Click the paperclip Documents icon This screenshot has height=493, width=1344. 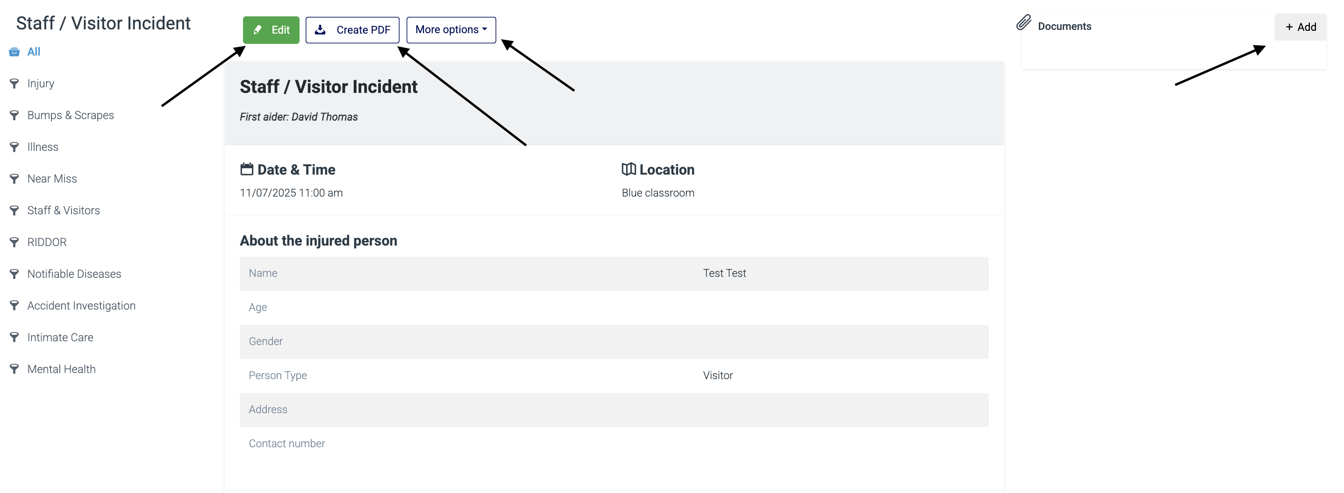(1023, 23)
